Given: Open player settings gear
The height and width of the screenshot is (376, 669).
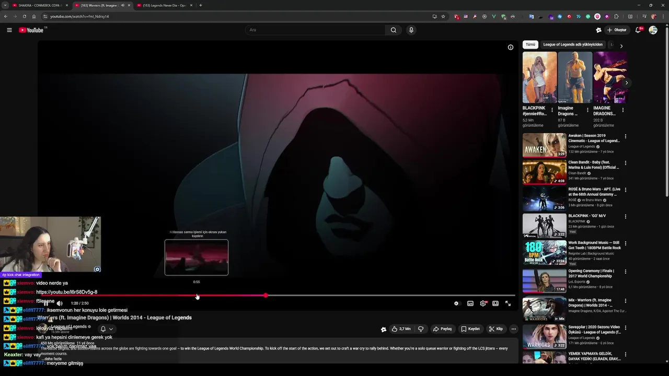Looking at the screenshot, I should tap(483, 303).
